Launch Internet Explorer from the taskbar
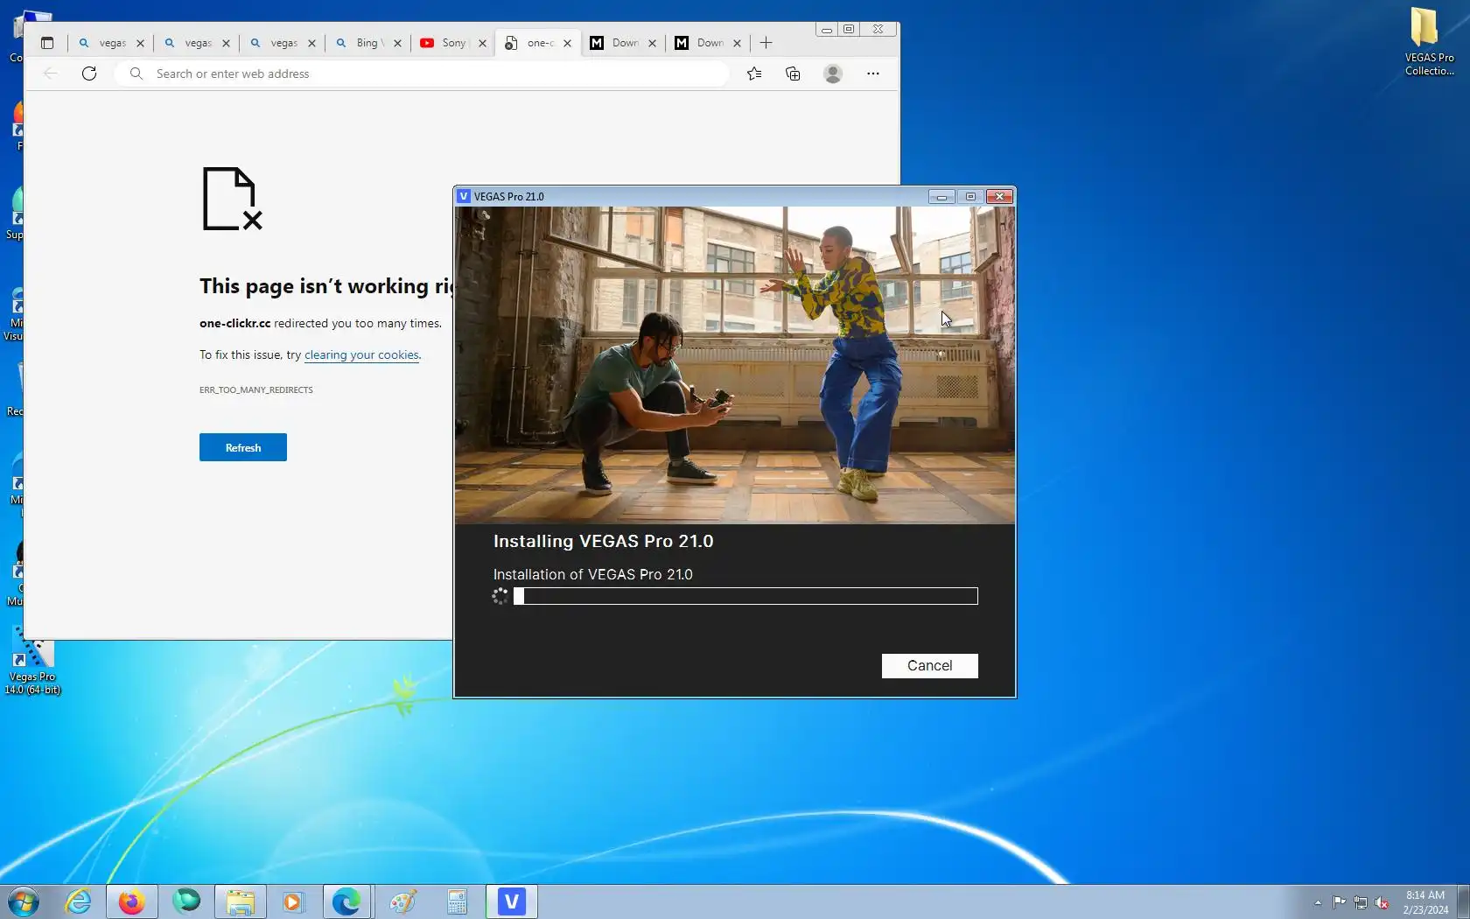Image resolution: width=1470 pixels, height=919 pixels. coord(78,901)
